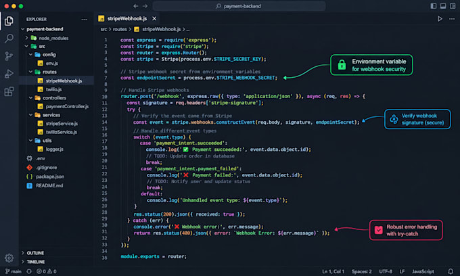Click the EXPLORER panel title
Image resolution: width=460 pixels, height=276 pixels.
tap(37, 20)
